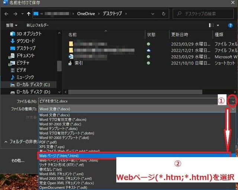Click the その他... link
This screenshot has height=190, width=238.
[18, 161]
